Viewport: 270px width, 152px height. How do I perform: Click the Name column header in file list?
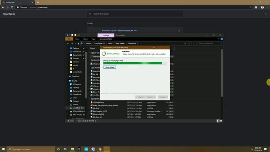point(92,49)
